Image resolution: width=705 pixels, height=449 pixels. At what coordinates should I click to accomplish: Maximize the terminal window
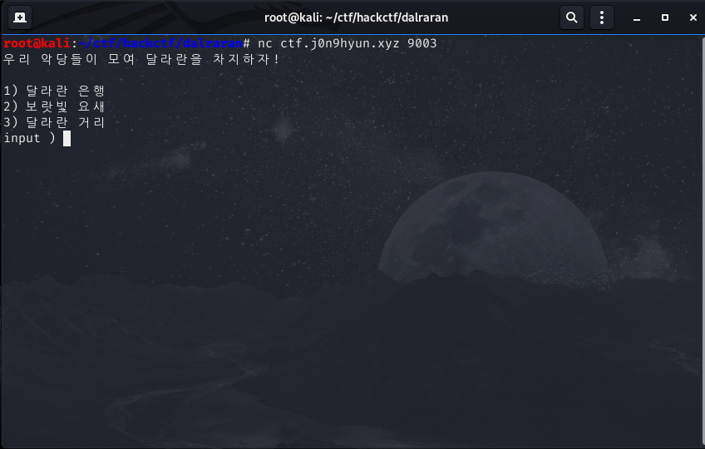pos(665,17)
